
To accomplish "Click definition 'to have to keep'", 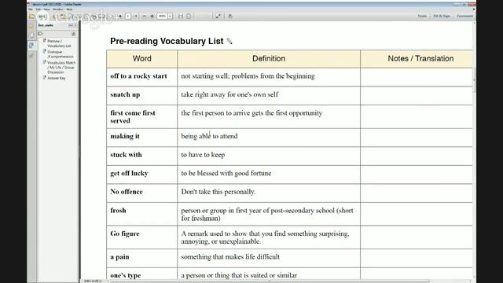I will coord(203,155).
